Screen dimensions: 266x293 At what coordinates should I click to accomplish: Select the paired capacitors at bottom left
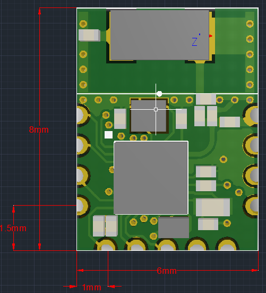(x=105, y=226)
